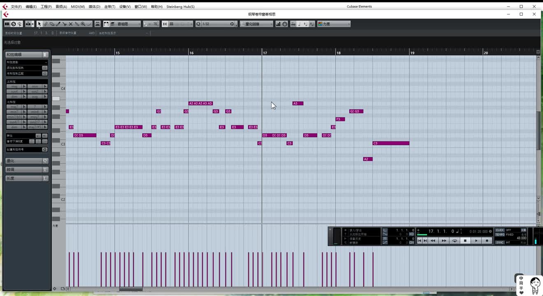Click the sus4 triad chord button
This screenshot has width=543, height=296.
point(14,91)
